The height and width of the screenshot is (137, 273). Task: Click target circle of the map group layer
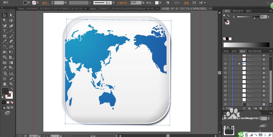tap(264, 64)
